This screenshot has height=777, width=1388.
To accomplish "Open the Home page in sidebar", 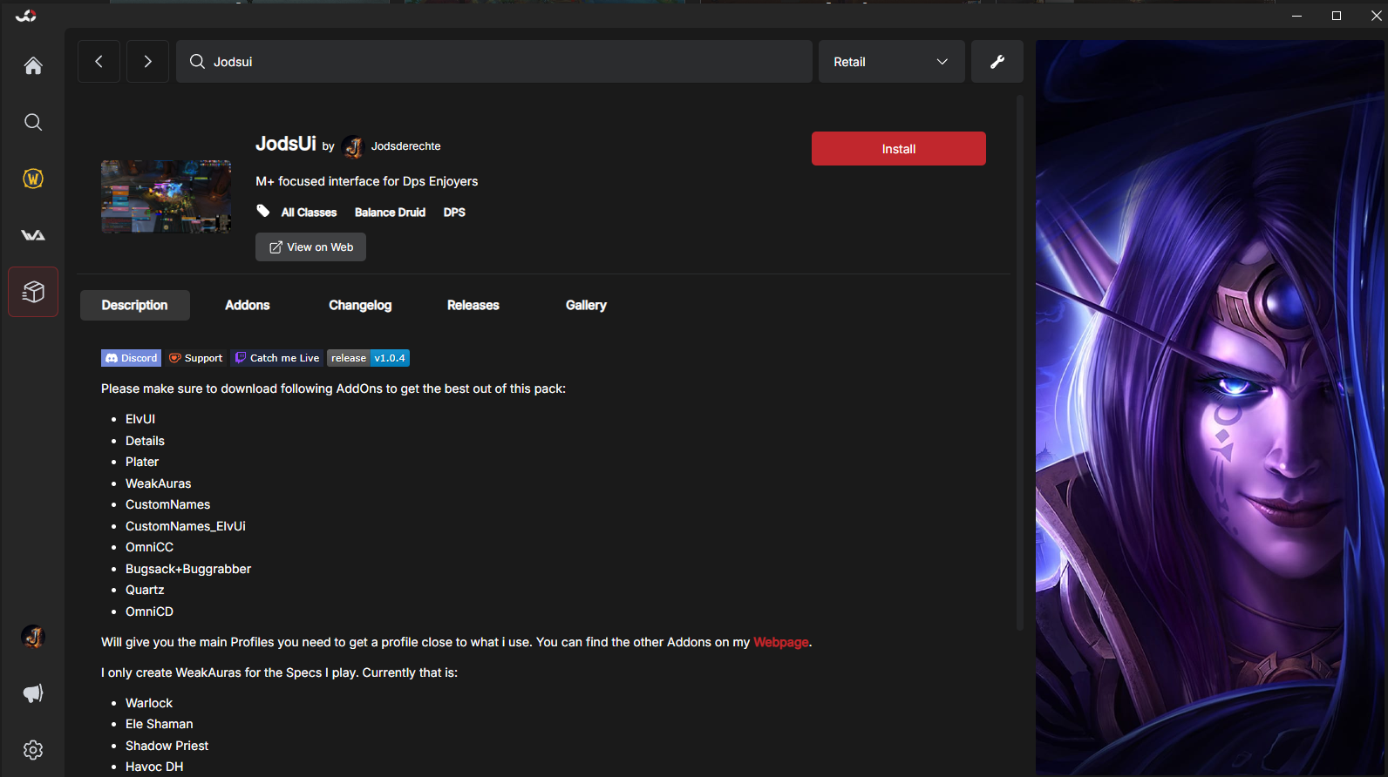I will 33,66.
